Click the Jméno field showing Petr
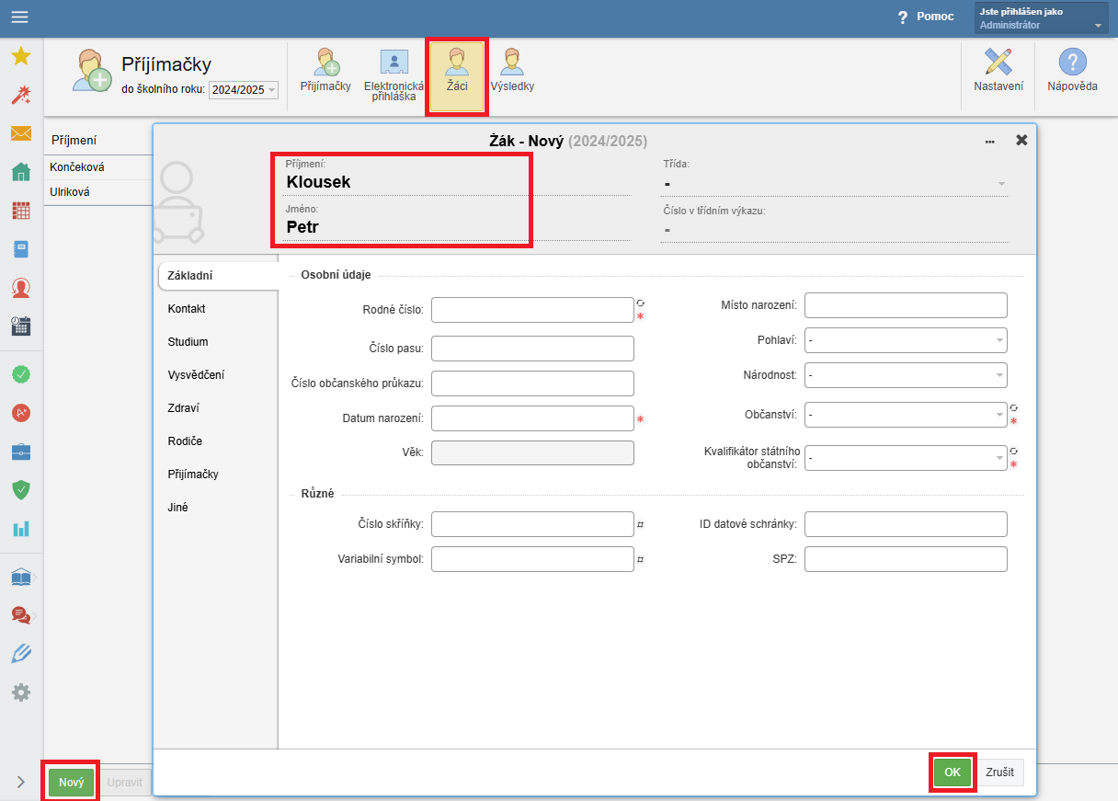Image resolution: width=1118 pixels, height=801 pixels. pyautogui.click(x=456, y=226)
